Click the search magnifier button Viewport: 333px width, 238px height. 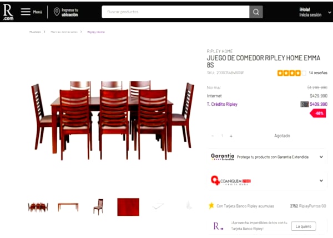pyautogui.click(x=256, y=12)
